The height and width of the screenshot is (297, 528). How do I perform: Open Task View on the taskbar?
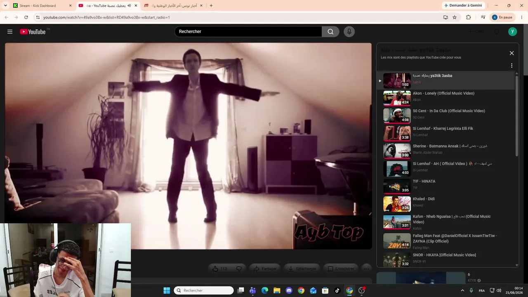[x=241, y=290]
